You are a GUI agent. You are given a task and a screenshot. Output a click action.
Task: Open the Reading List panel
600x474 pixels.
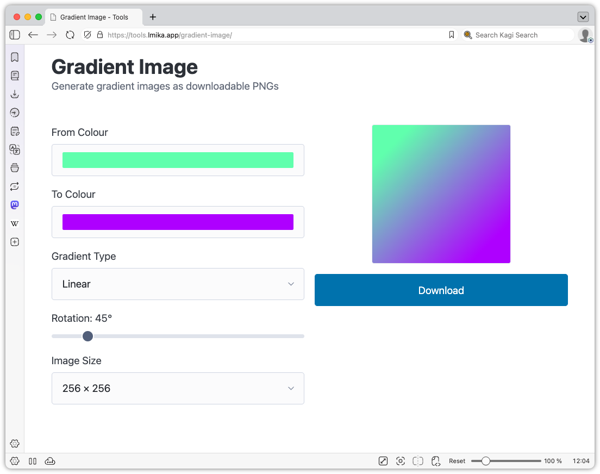click(15, 76)
